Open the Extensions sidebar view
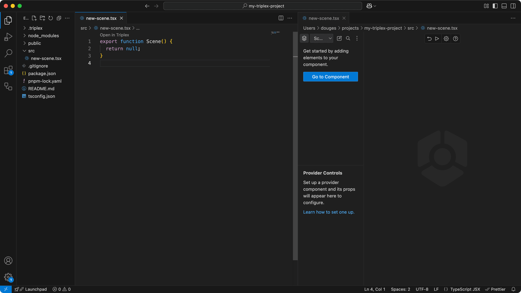The height and width of the screenshot is (293, 521). pyautogui.click(x=8, y=70)
